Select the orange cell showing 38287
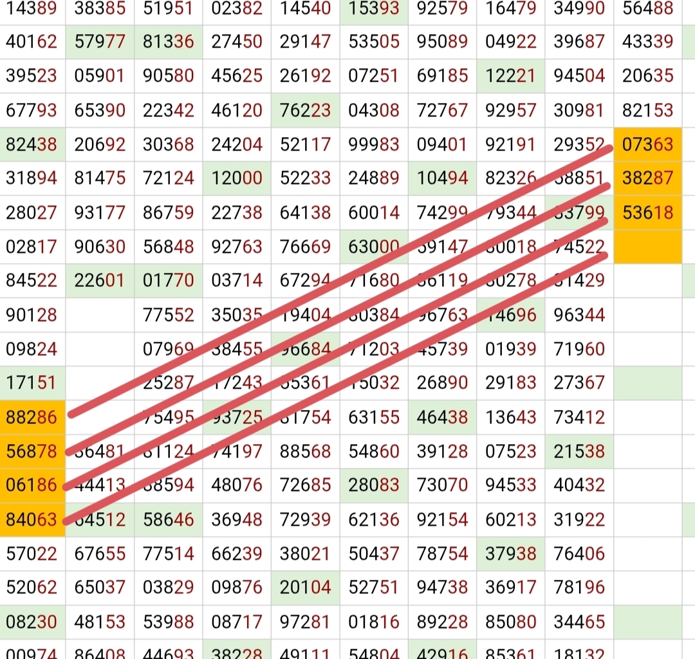 pos(647,178)
